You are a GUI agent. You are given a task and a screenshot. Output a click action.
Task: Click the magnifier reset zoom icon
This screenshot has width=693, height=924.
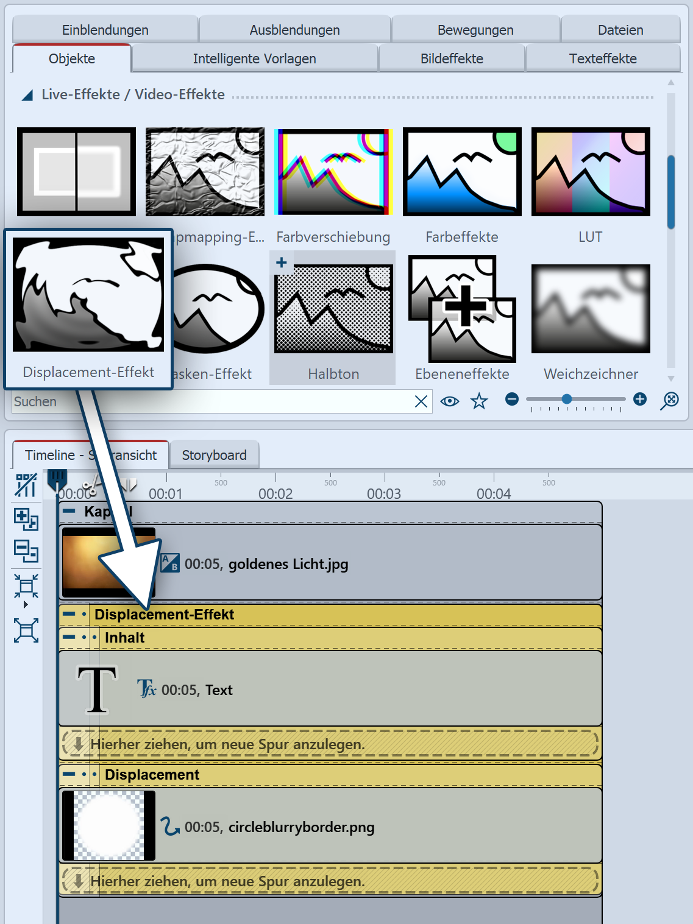point(669,400)
